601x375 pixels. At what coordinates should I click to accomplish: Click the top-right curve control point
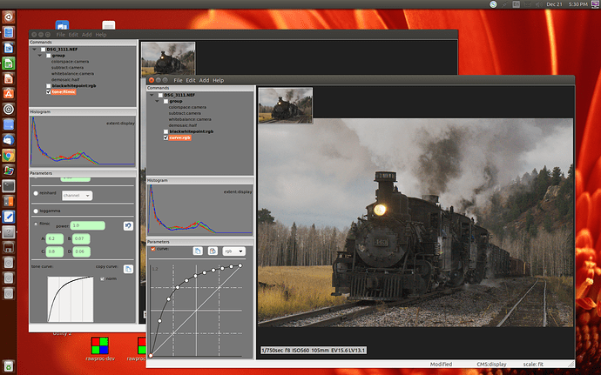click(240, 265)
